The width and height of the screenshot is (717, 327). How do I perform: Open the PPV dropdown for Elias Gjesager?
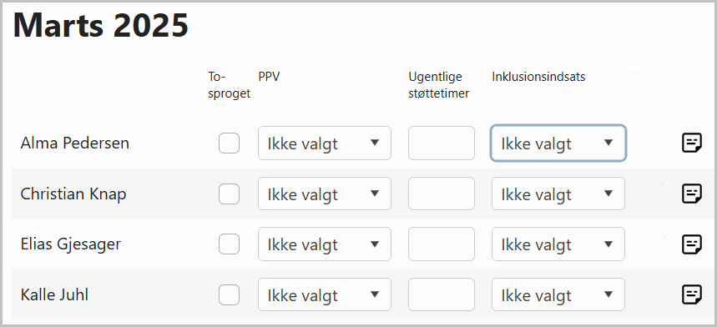(325, 244)
